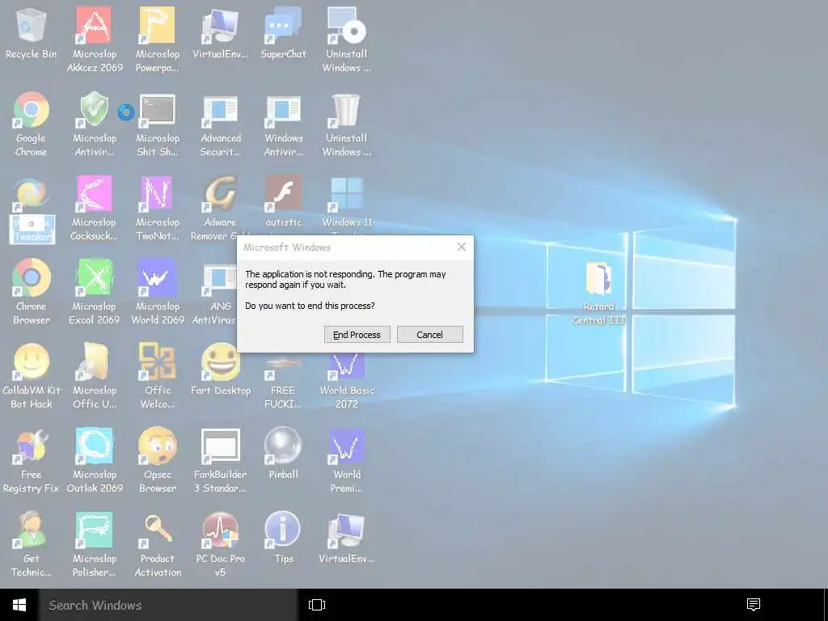The image size is (828, 621).
Task: Open Task View from the taskbar
Action: pos(317,605)
